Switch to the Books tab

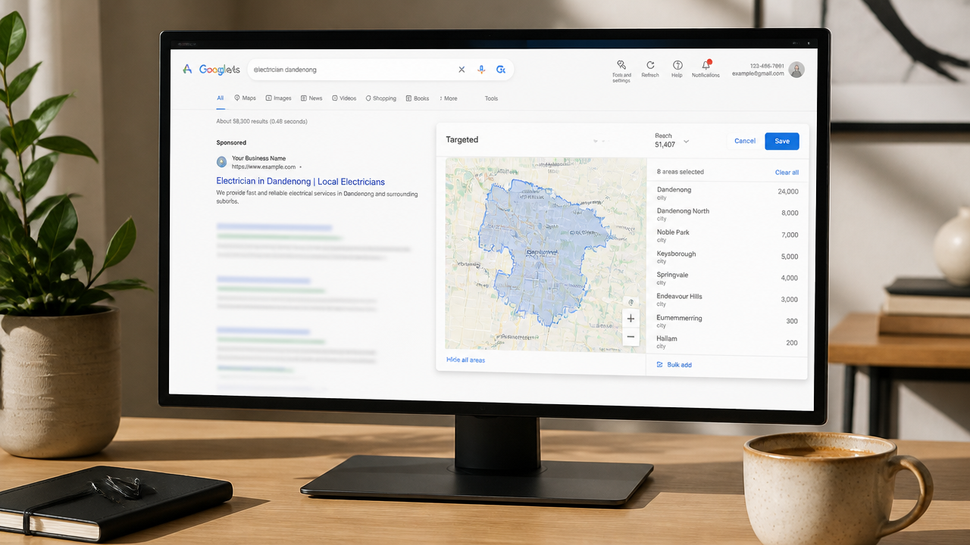[x=418, y=98]
